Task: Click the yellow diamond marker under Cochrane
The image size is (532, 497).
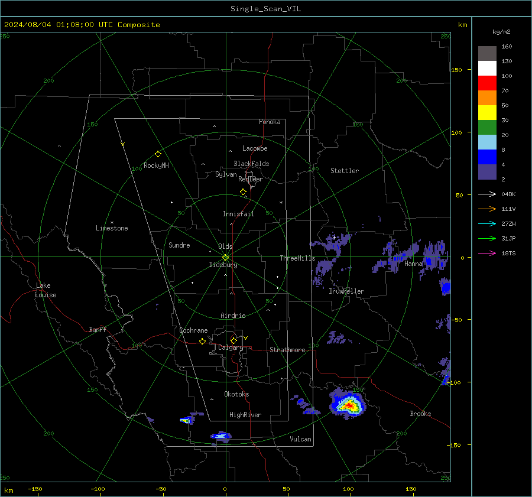Action: 202,342
